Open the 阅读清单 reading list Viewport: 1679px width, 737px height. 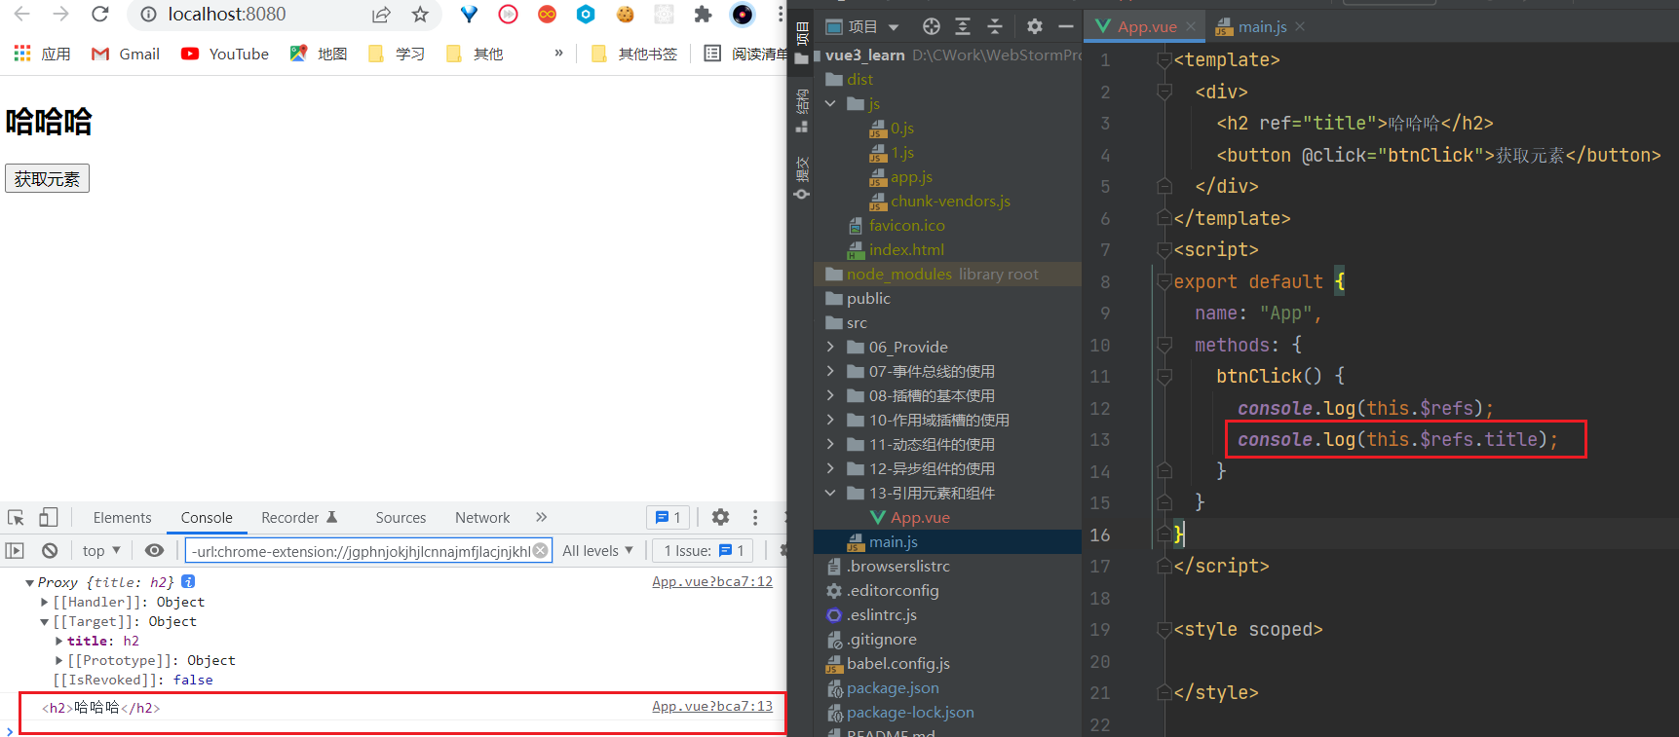746,54
